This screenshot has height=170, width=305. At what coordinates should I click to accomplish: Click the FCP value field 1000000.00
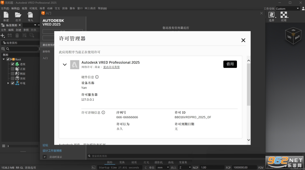245,167
